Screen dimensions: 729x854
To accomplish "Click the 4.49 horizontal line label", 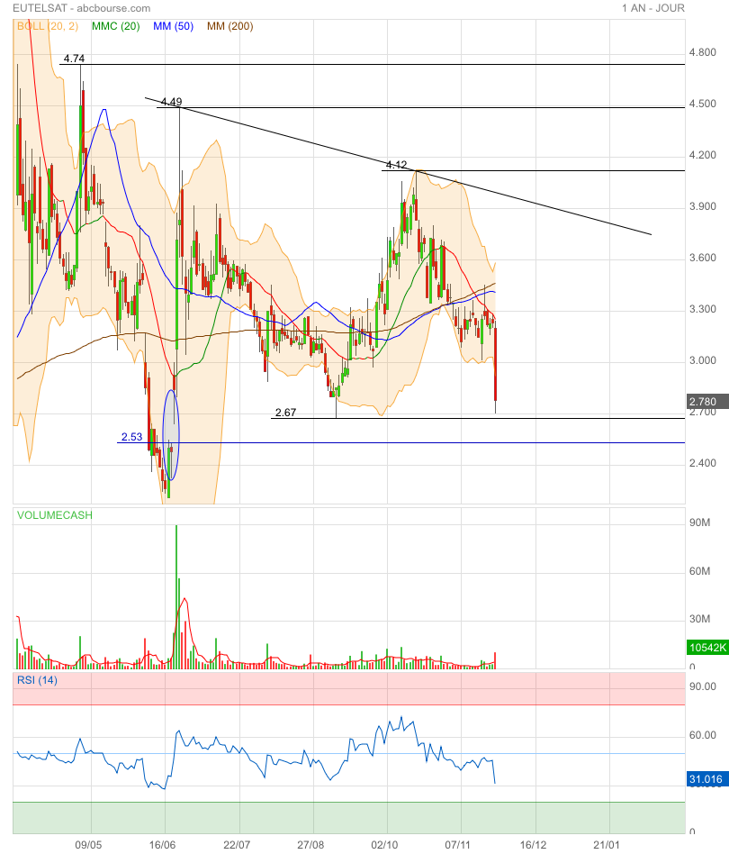I will tap(171, 102).
